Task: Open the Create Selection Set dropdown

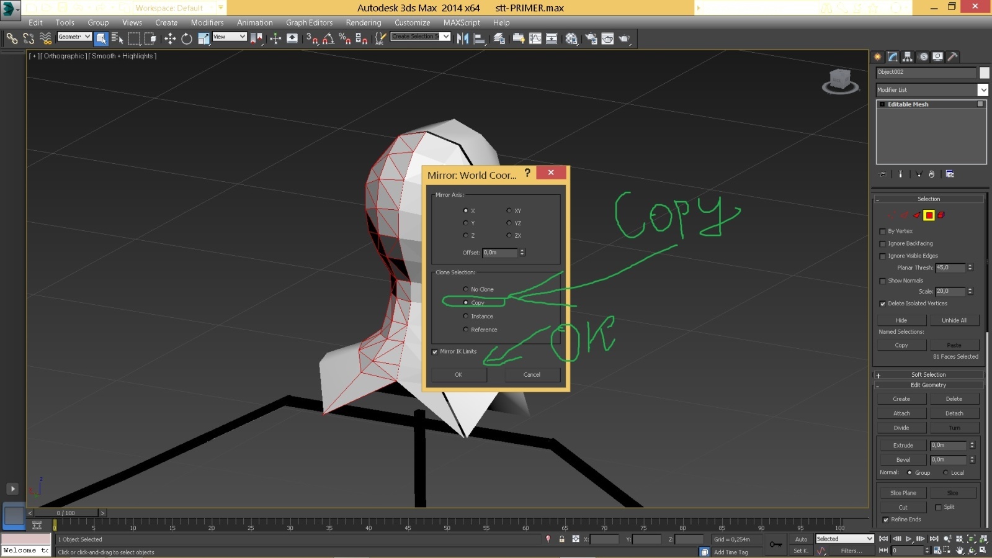Action: coord(420,37)
